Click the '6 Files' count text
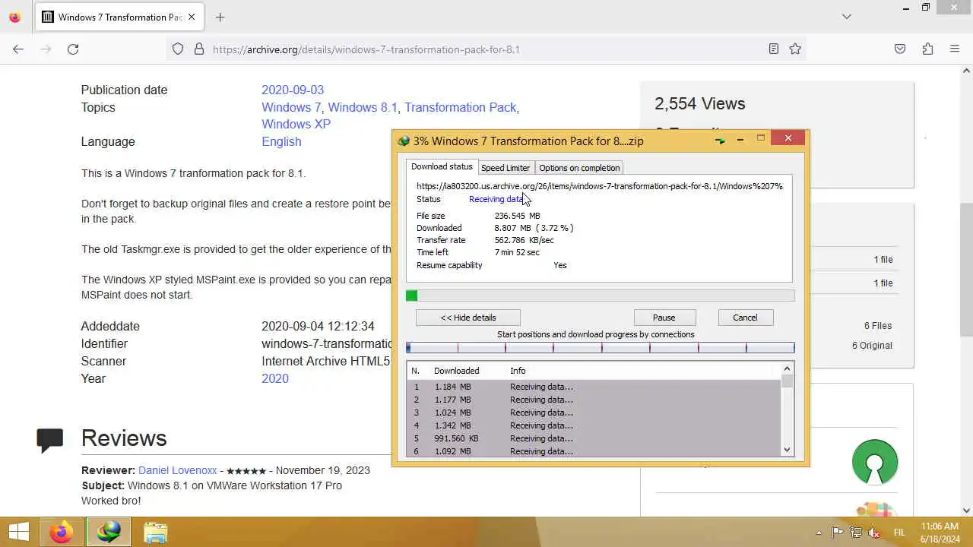The width and height of the screenshot is (973, 547). pyautogui.click(x=878, y=325)
